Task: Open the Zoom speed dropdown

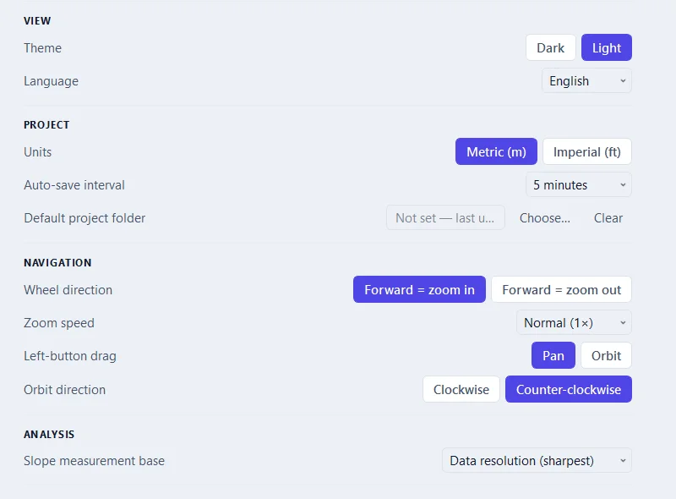Action: coord(575,322)
